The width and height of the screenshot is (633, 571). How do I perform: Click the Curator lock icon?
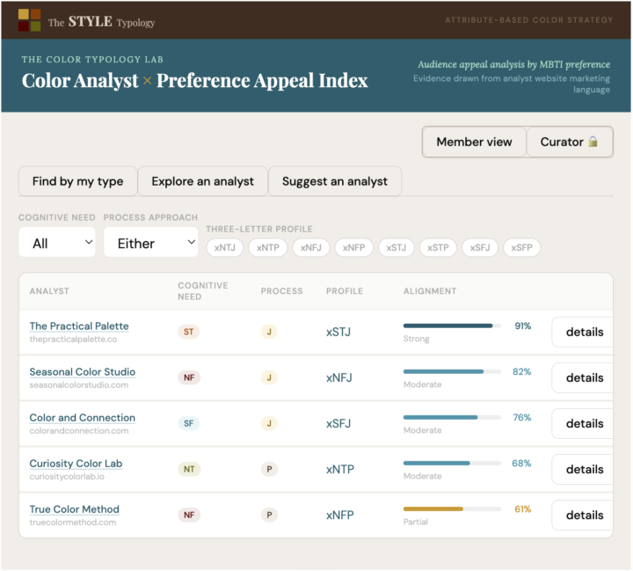[x=593, y=142]
